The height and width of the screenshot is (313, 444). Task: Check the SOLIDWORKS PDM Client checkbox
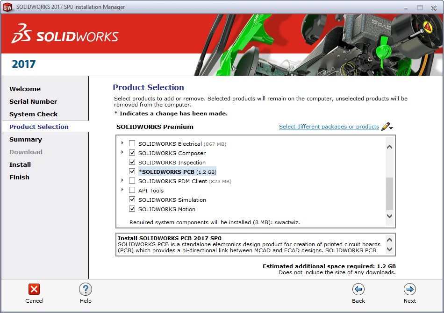[132, 181]
